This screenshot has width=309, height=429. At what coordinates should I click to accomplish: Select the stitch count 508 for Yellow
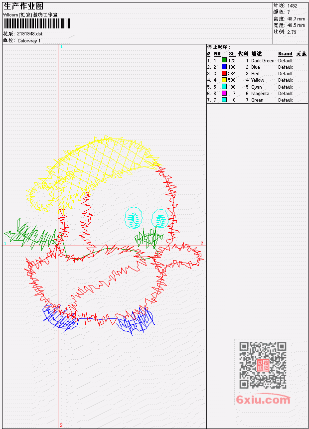[x=232, y=80]
